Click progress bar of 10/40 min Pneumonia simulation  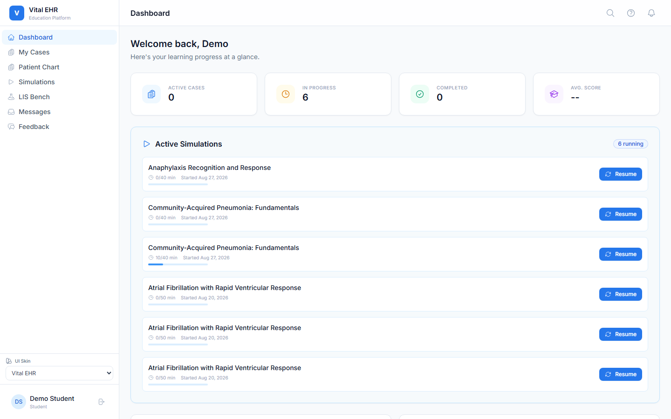(x=178, y=264)
